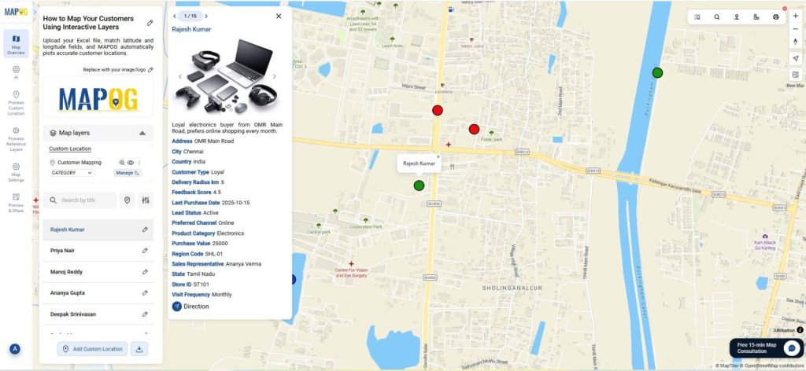The image size is (806, 371).
Task: Focus the Search by title field
Action: 79,200
